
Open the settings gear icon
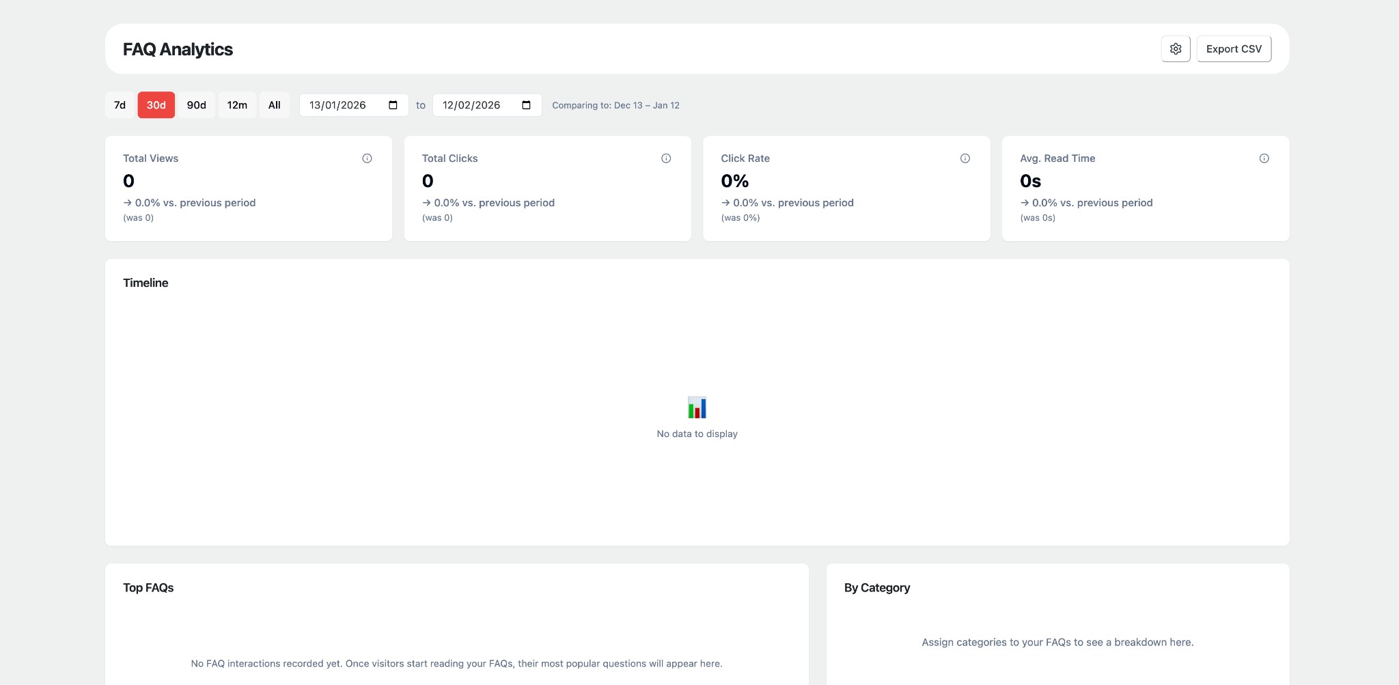(x=1176, y=49)
